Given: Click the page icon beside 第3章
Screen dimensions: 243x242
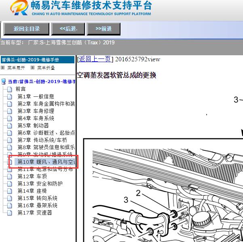Looking at the screenshot, I should 10,111.
